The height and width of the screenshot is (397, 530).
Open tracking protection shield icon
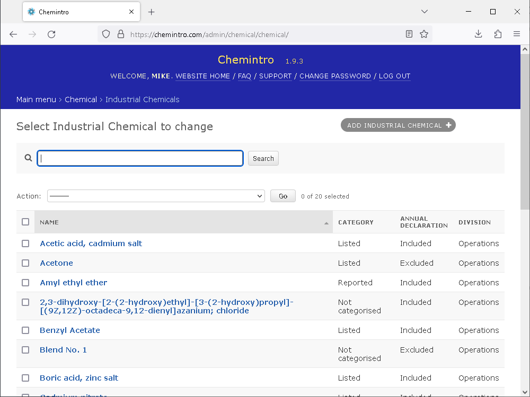pos(106,34)
